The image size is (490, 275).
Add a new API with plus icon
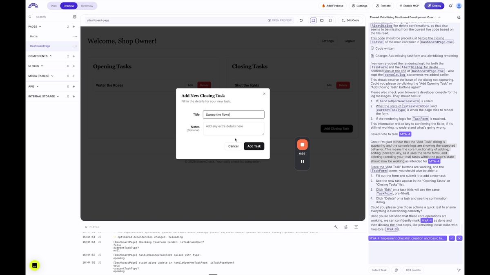click(x=74, y=86)
